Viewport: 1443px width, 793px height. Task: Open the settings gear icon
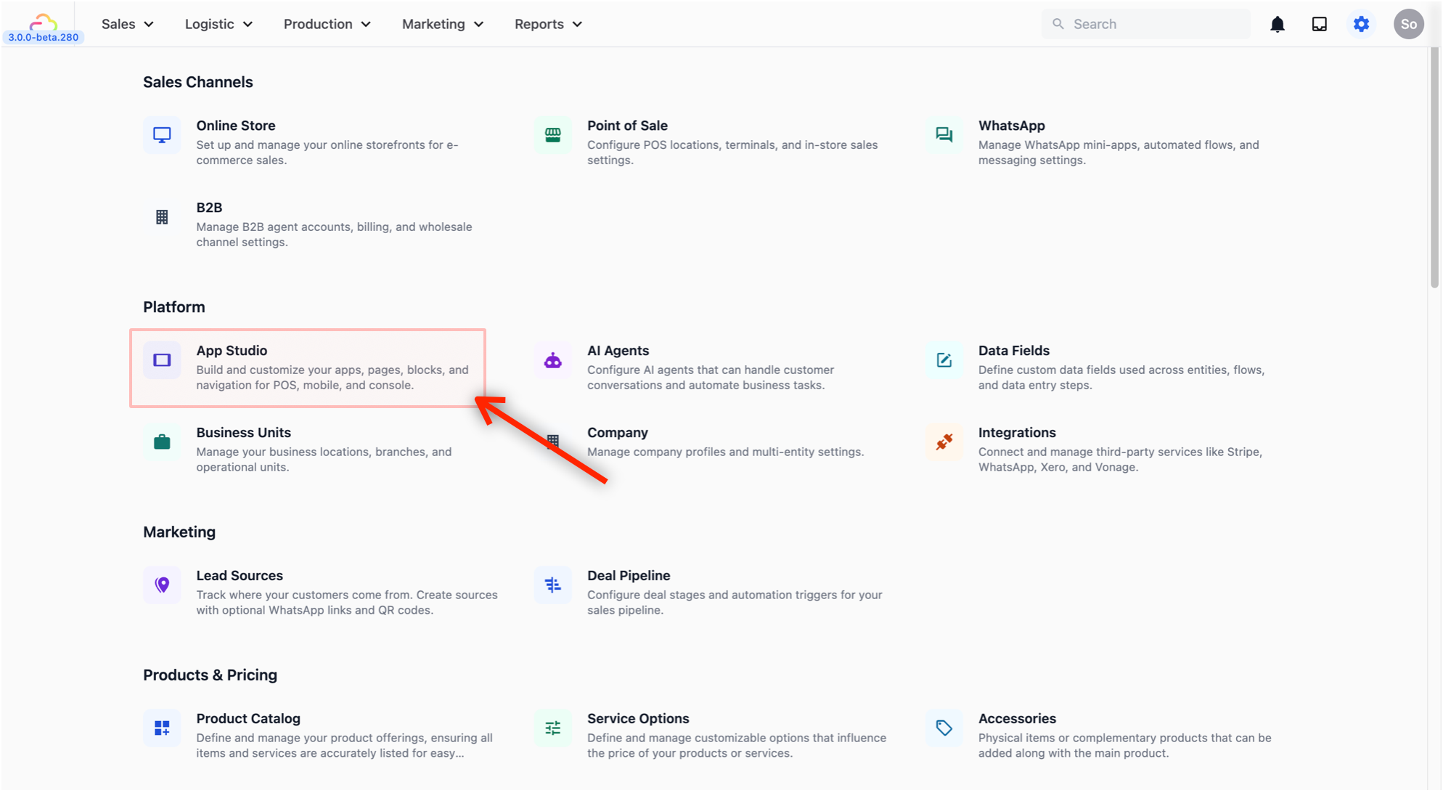pyautogui.click(x=1361, y=24)
